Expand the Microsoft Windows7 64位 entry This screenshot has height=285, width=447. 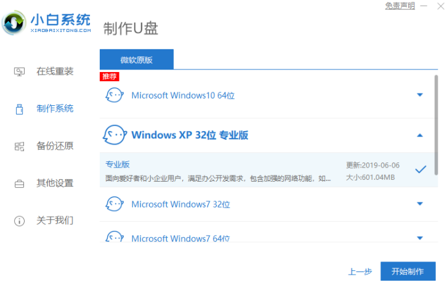click(420, 238)
